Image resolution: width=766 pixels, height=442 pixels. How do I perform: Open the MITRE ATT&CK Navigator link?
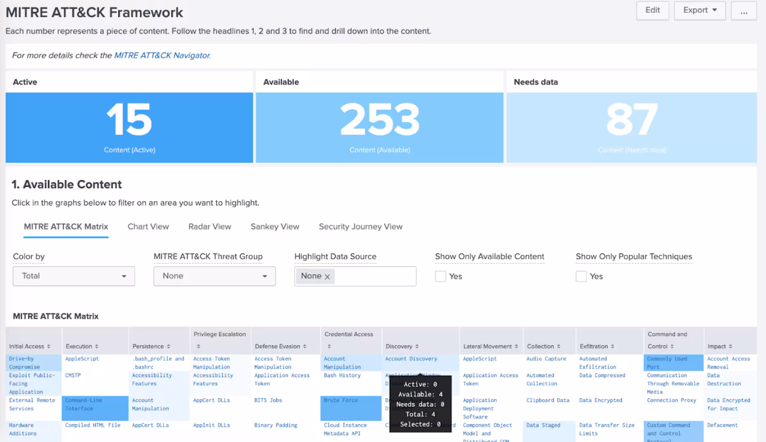click(162, 55)
